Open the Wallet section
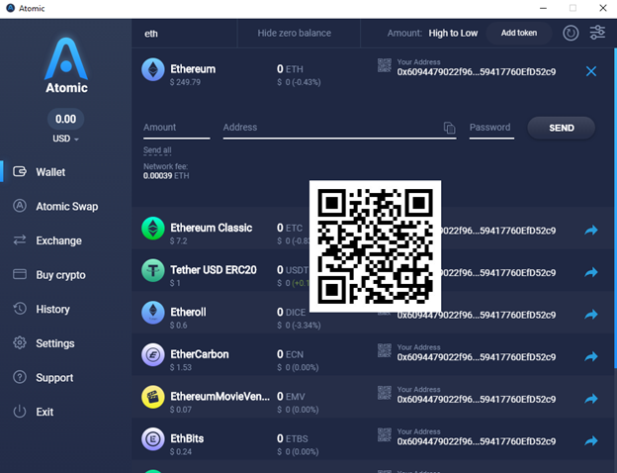The height and width of the screenshot is (473, 617). point(50,172)
